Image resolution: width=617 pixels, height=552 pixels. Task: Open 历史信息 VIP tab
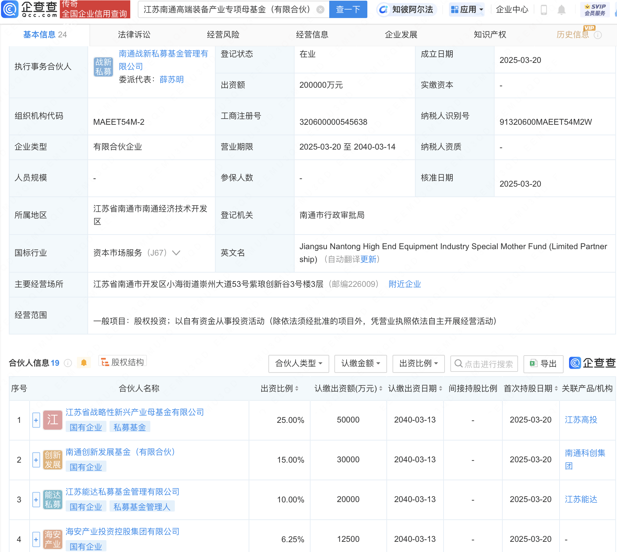[x=573, y=35]
